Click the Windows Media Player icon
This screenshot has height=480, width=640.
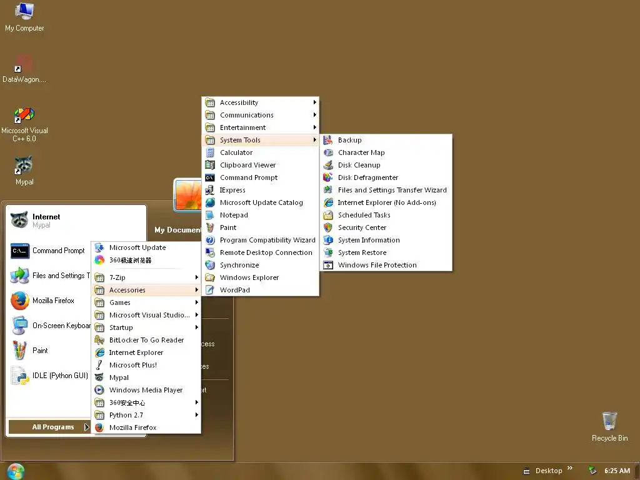point(99,390)
